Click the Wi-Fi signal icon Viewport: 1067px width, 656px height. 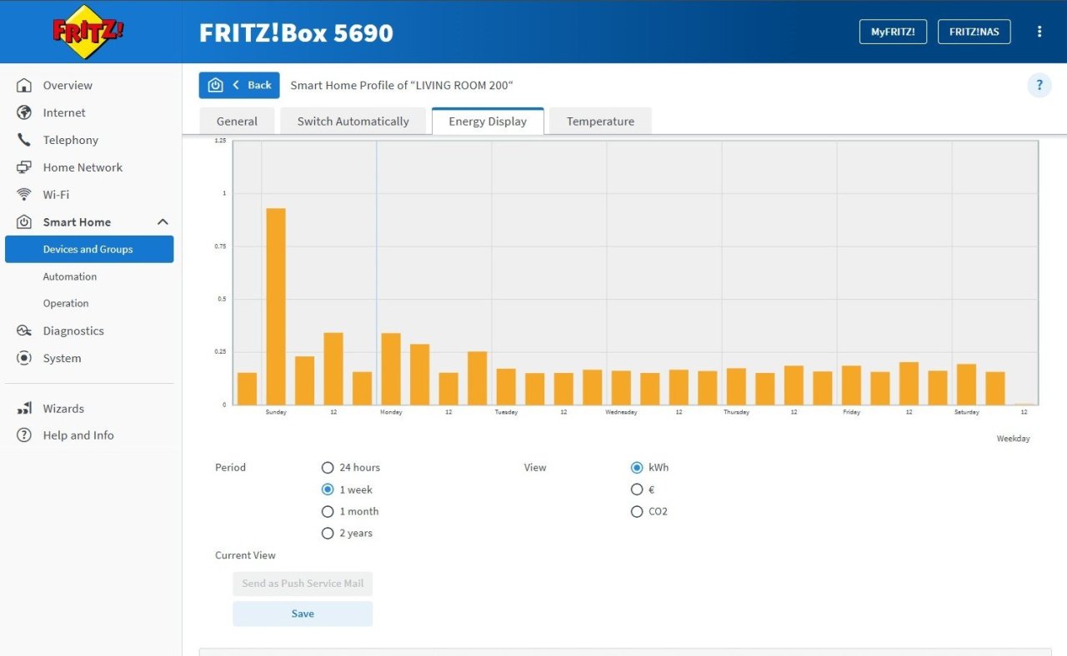click(24, 195)
